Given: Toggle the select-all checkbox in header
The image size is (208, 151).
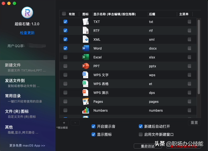Looking at the screenshot, I should tap(64, 14).
